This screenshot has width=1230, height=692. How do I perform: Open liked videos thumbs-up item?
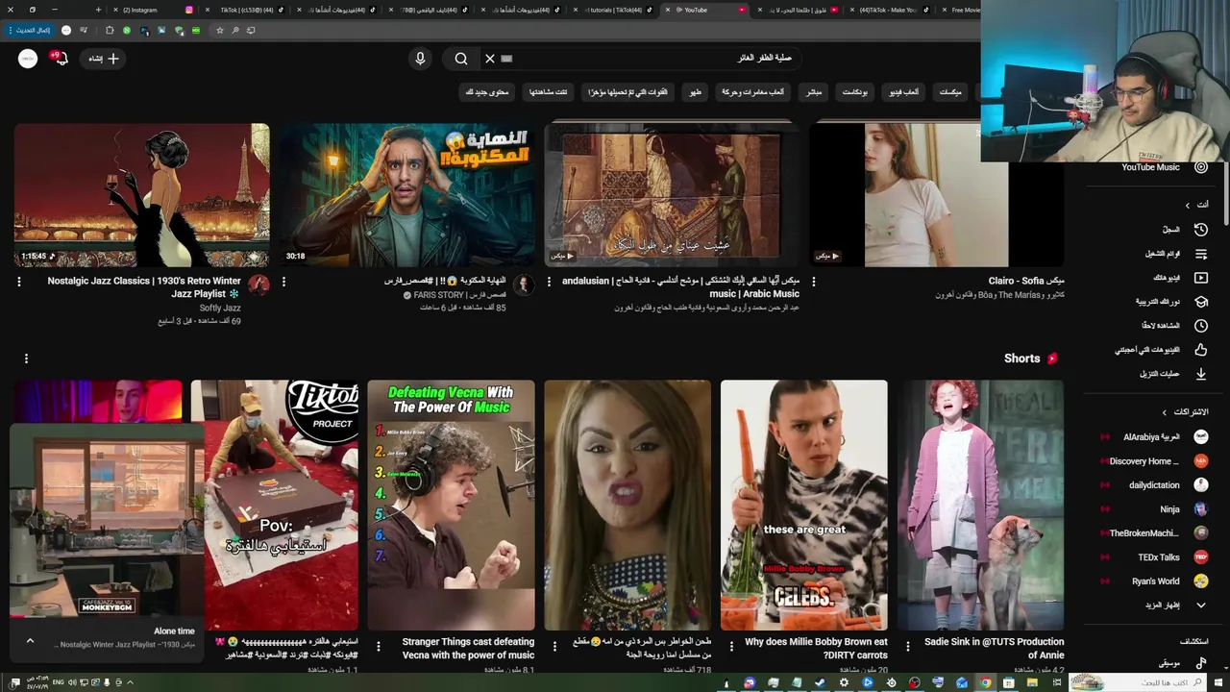click(x=1200, y=350)
